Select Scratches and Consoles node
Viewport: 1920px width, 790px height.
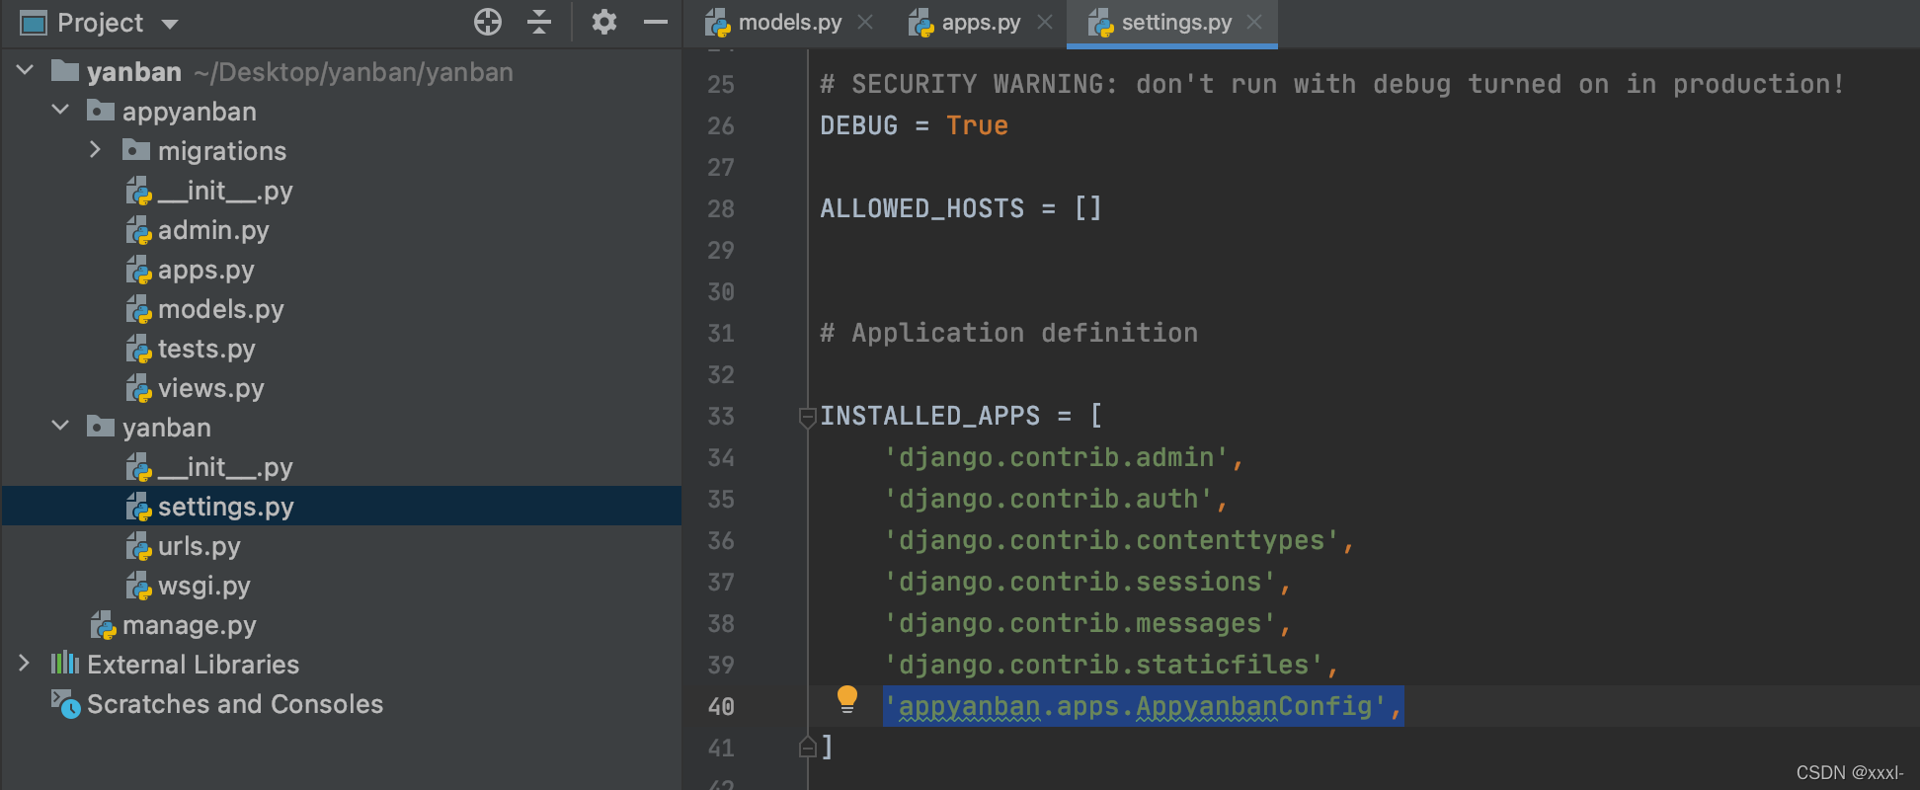235,704
